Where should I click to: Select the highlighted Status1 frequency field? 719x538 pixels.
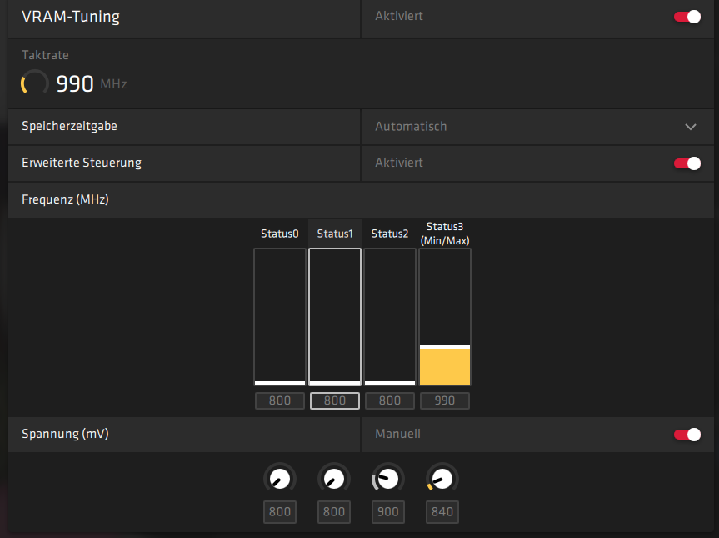[x=335, y=400]
